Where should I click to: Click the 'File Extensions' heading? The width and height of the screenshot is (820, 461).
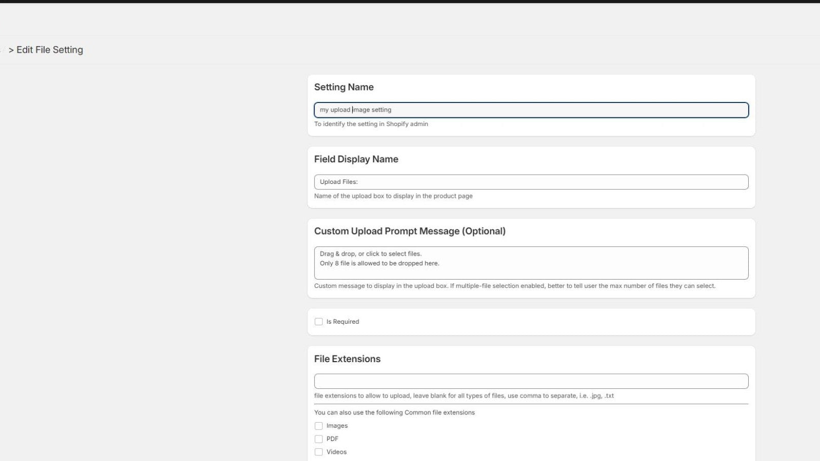pos(347,359)
